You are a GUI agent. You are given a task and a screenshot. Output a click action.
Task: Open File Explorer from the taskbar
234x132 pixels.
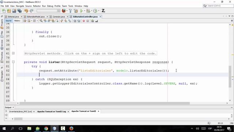click(x=29, y=129)
